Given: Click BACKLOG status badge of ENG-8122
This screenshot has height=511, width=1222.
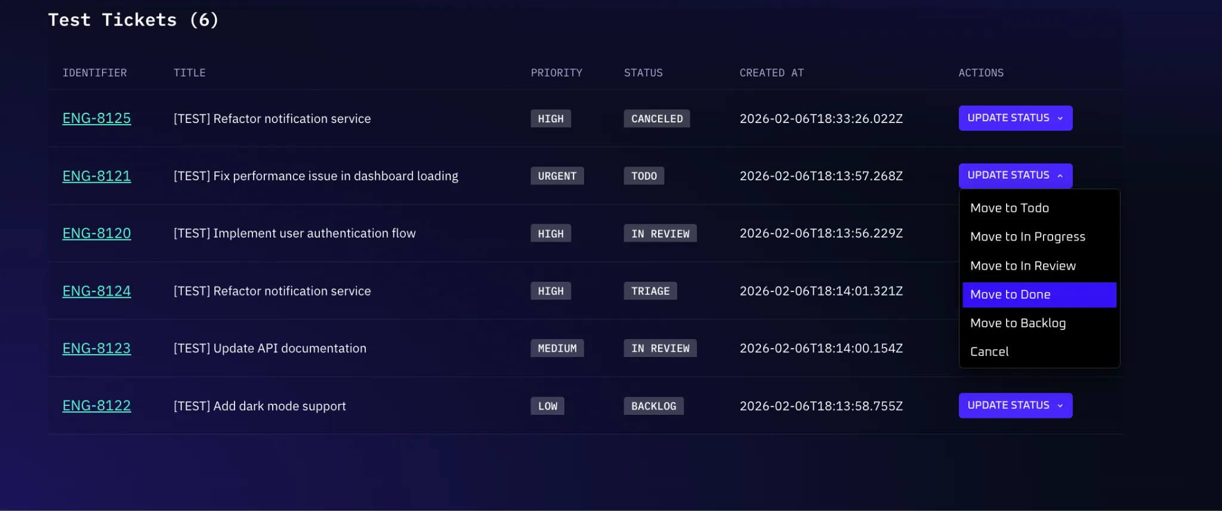Looking at the screenshot, I should (653, 406).
